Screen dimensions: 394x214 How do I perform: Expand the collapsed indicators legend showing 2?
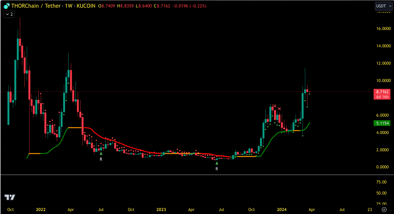[x=9, y=14]
